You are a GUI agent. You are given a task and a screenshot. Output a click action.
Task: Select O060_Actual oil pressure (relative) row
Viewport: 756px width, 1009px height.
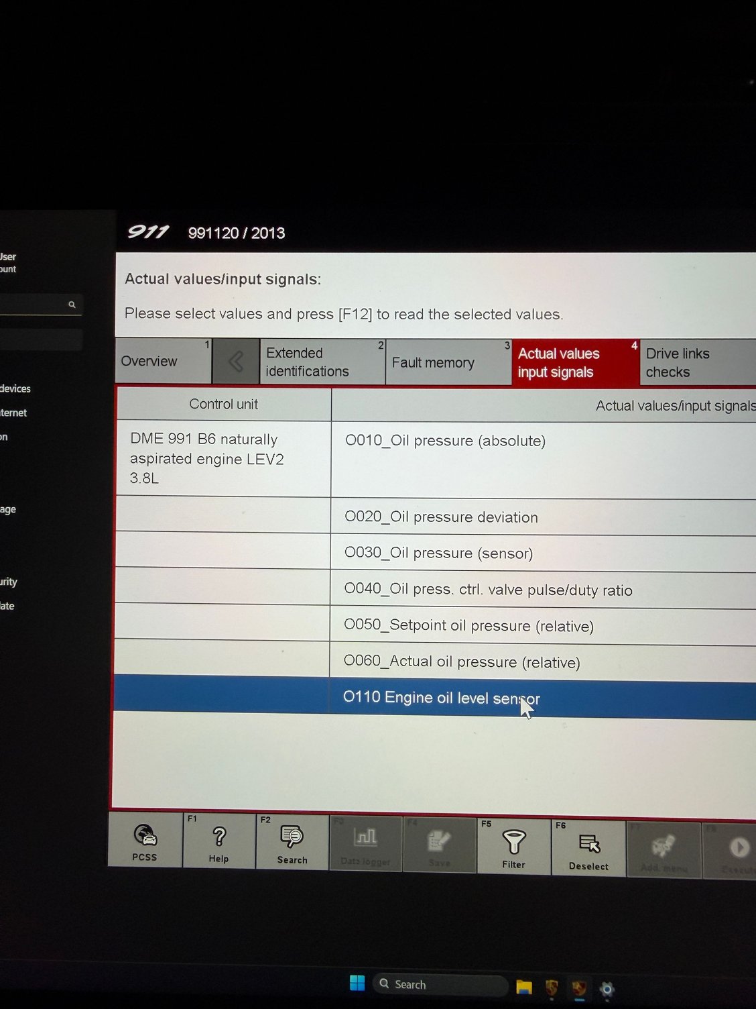[x=462, y=662]
